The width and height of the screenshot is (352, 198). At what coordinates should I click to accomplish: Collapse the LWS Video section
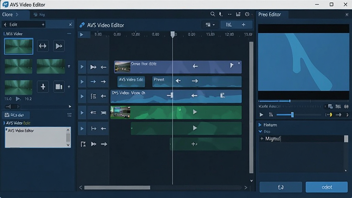point(69,34)
